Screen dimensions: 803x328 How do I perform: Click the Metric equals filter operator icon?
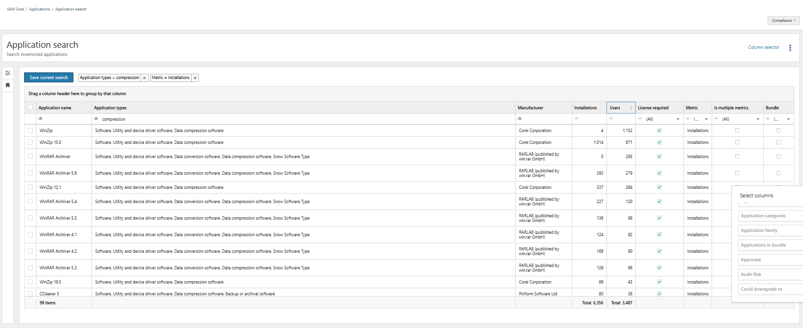[688, 119]
